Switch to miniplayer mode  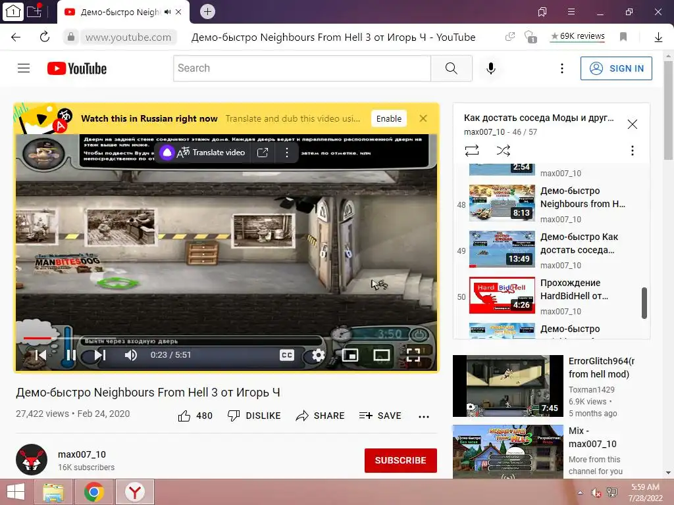pyautogui.click(x=350, y=354)
